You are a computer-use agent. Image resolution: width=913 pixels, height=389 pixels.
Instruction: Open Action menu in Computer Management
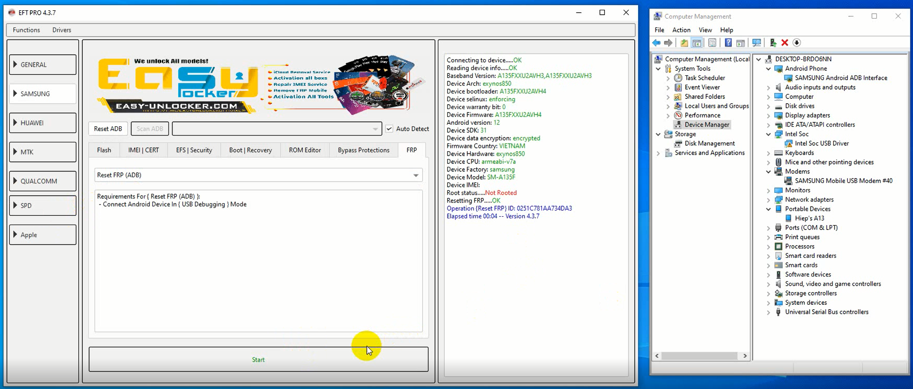[681, 30]
